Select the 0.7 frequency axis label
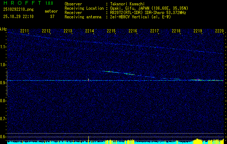Image resolution: width=227 pixels, height=144 pixels. pyautogui.click(x=3, y=119)
